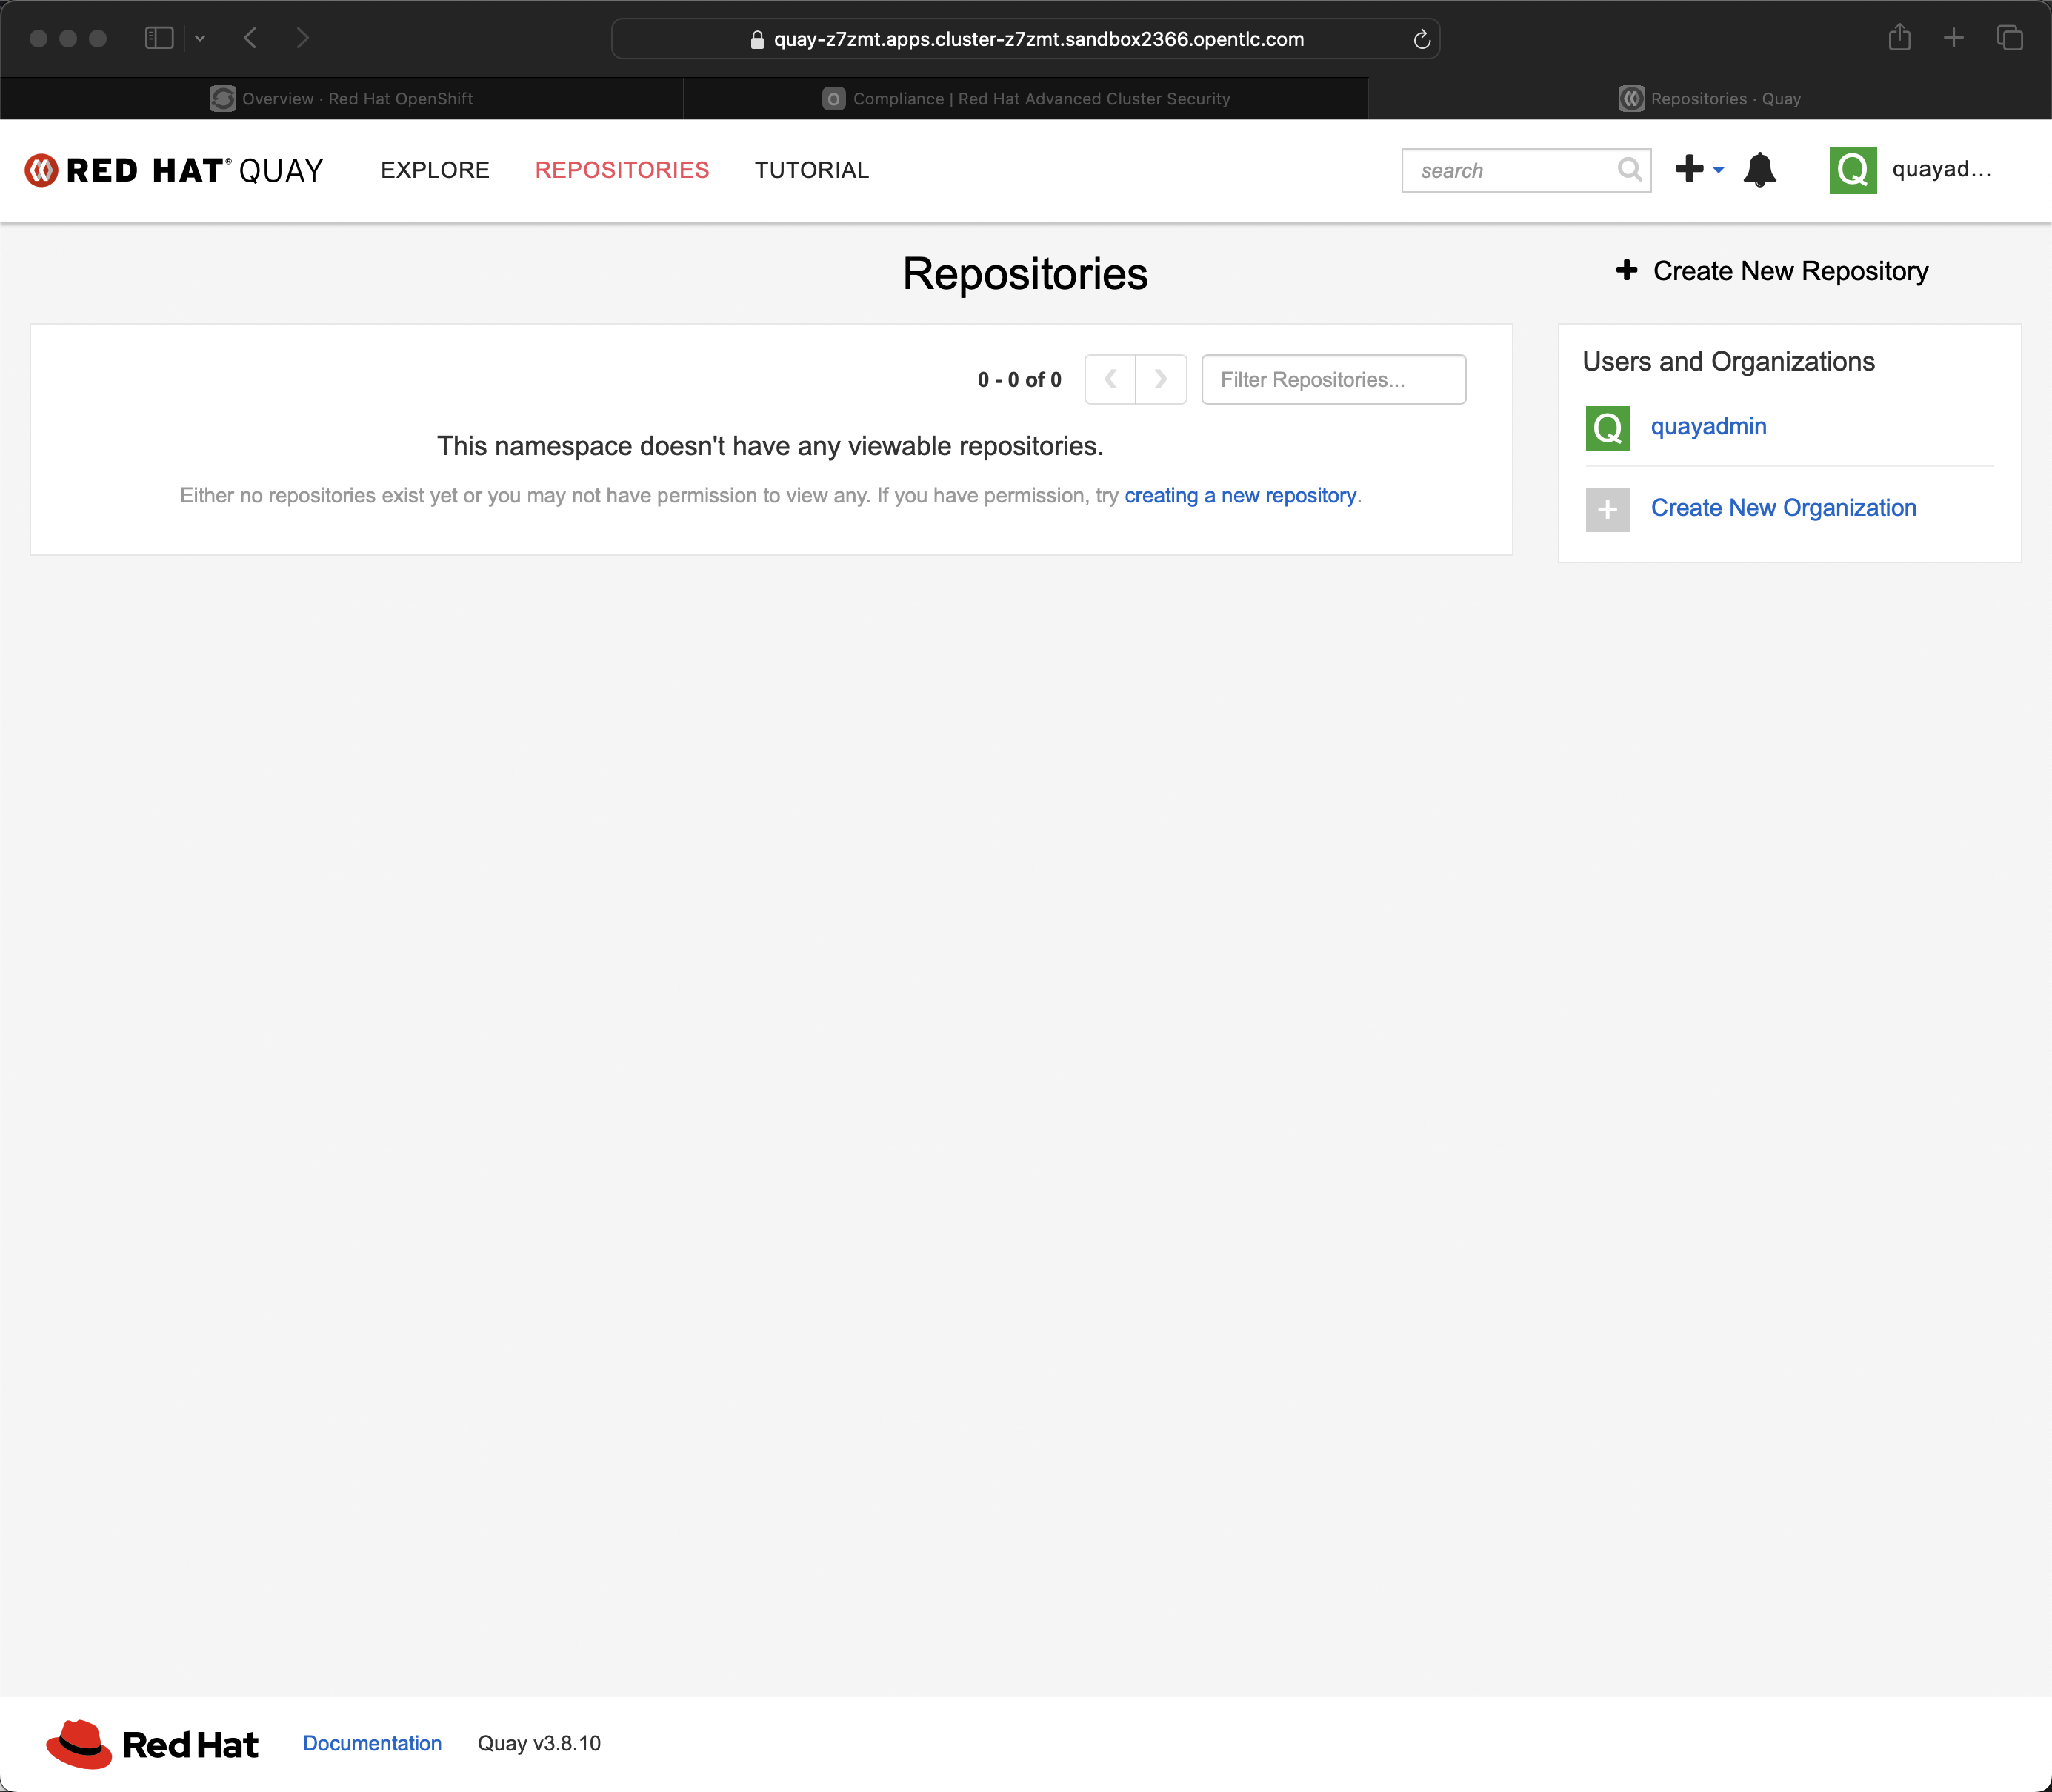This screenshot has height=1792, width=2052.
Task: Click the Red Hat footer logo
Action: coord(152,1744)
